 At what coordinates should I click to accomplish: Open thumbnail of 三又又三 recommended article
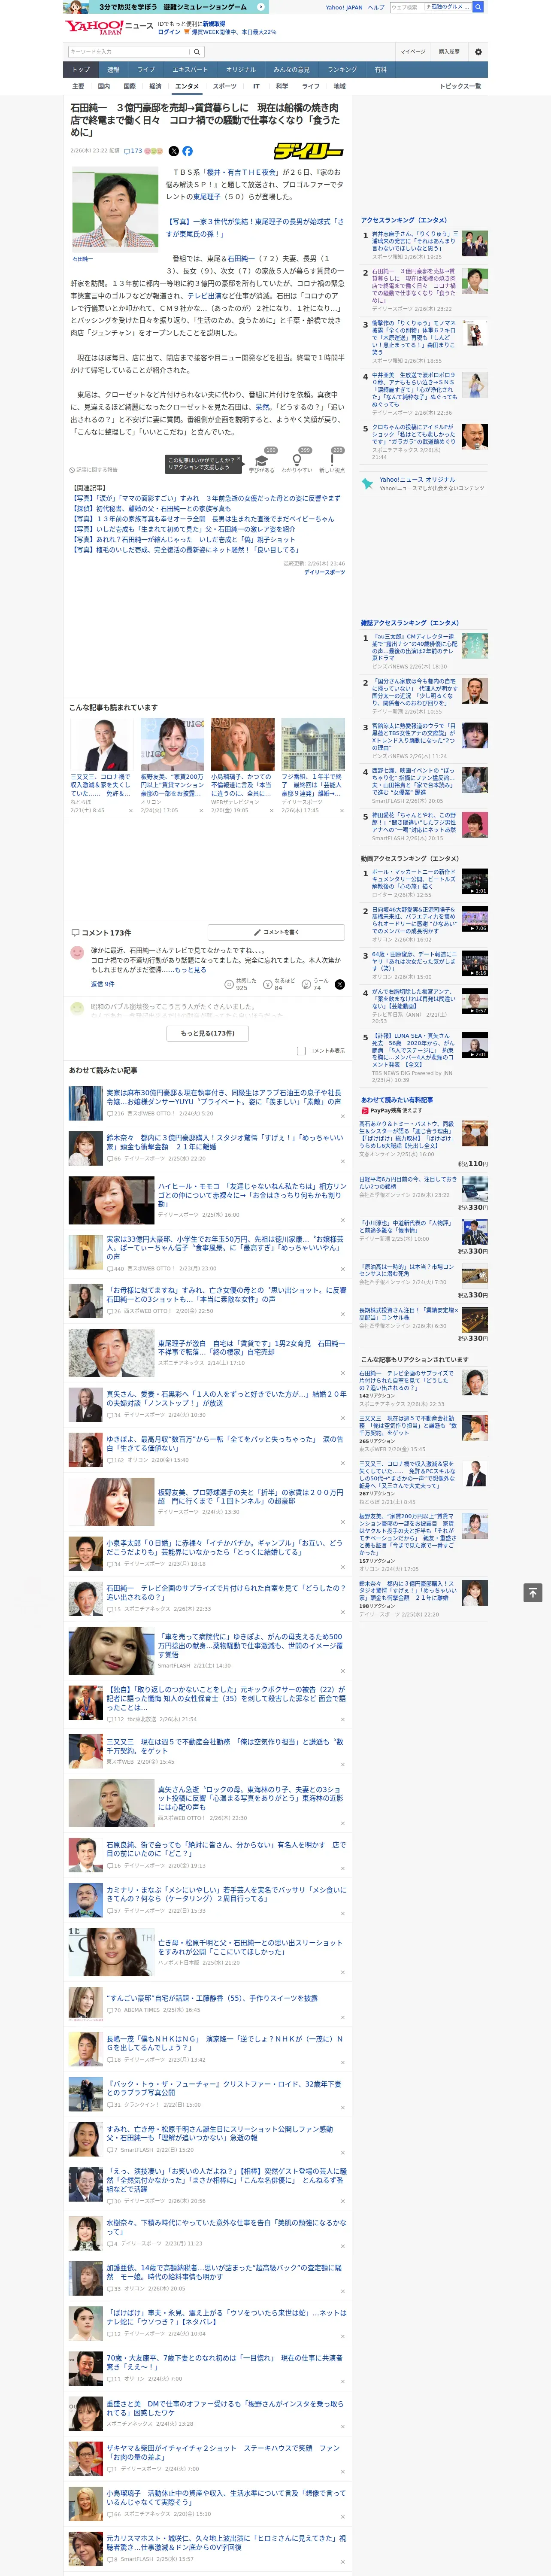point(100,744)
